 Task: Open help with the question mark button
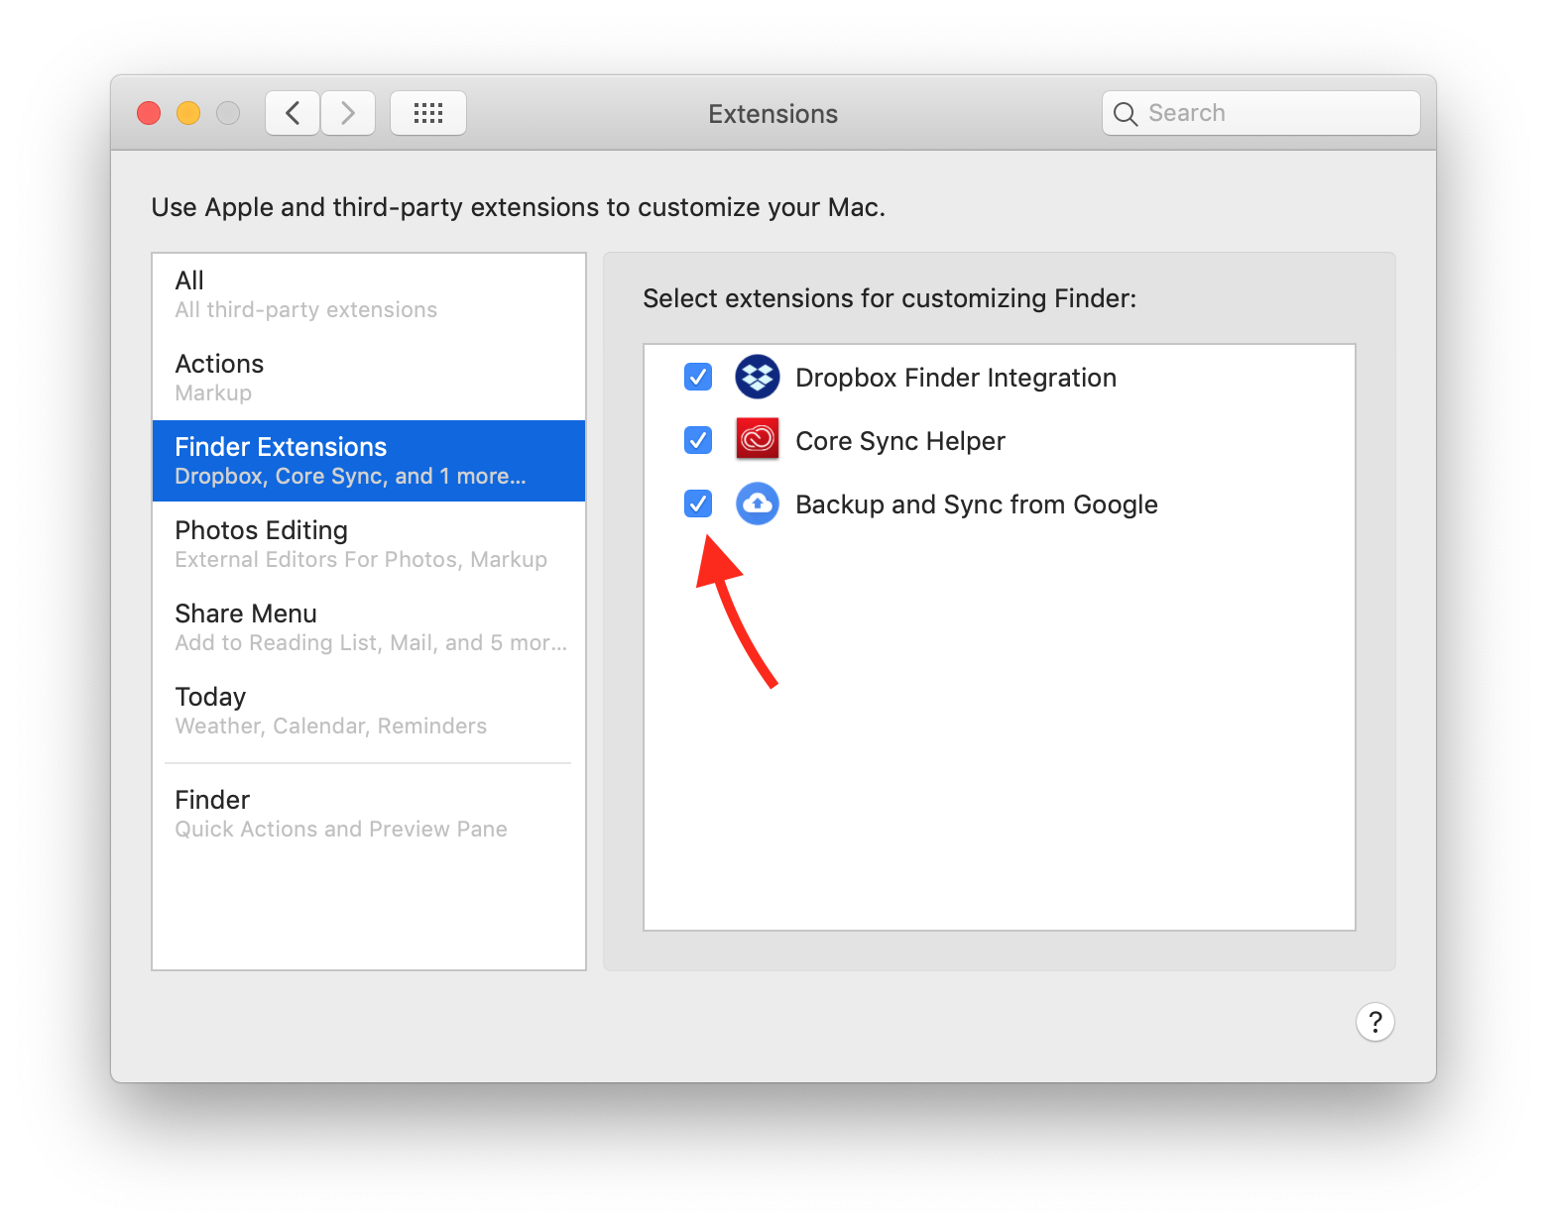[x=1375, y=1022]
